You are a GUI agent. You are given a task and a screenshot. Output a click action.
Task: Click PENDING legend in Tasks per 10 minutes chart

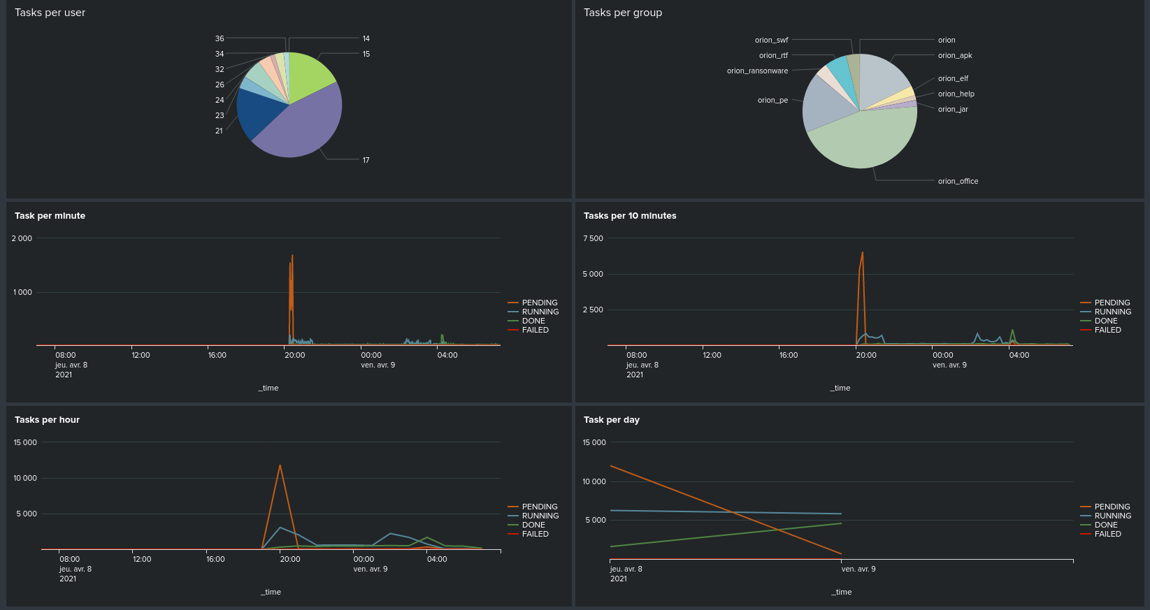point(1105,303)
